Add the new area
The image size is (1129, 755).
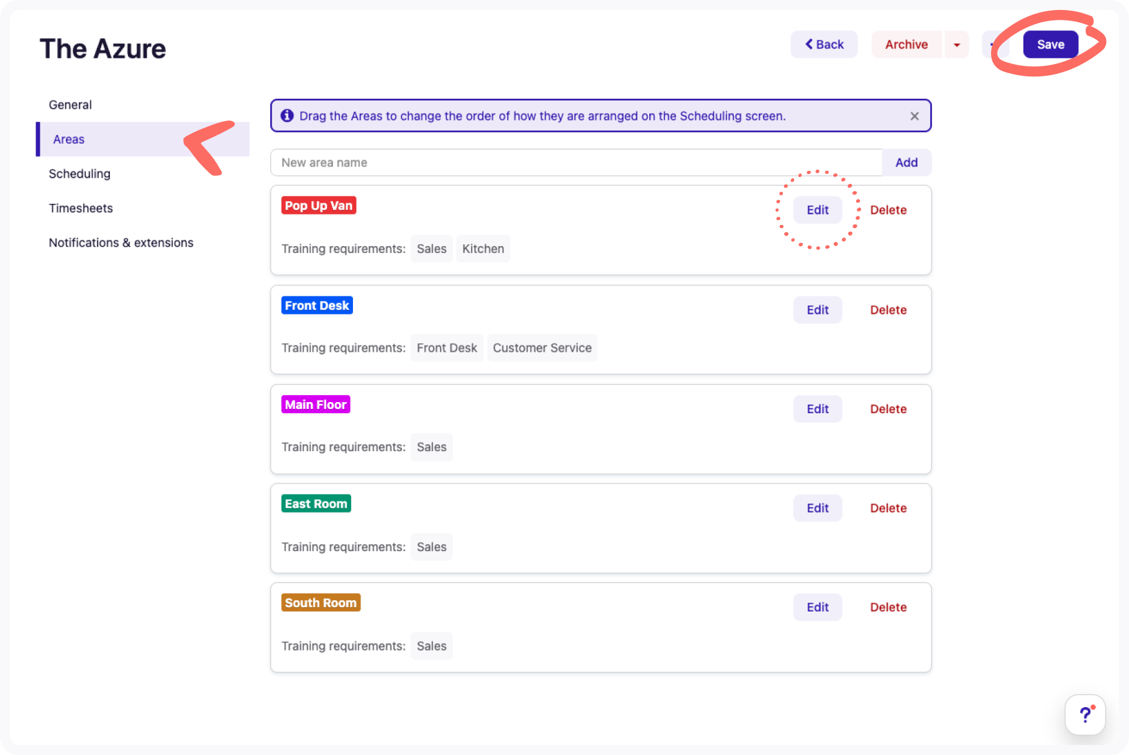(907, 163)
